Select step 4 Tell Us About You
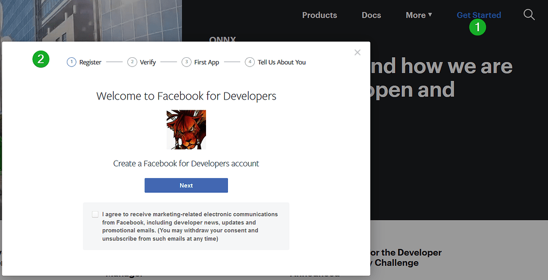Viewport: 548px width, 280px height. pyautogui.click(x=276, y=62)
